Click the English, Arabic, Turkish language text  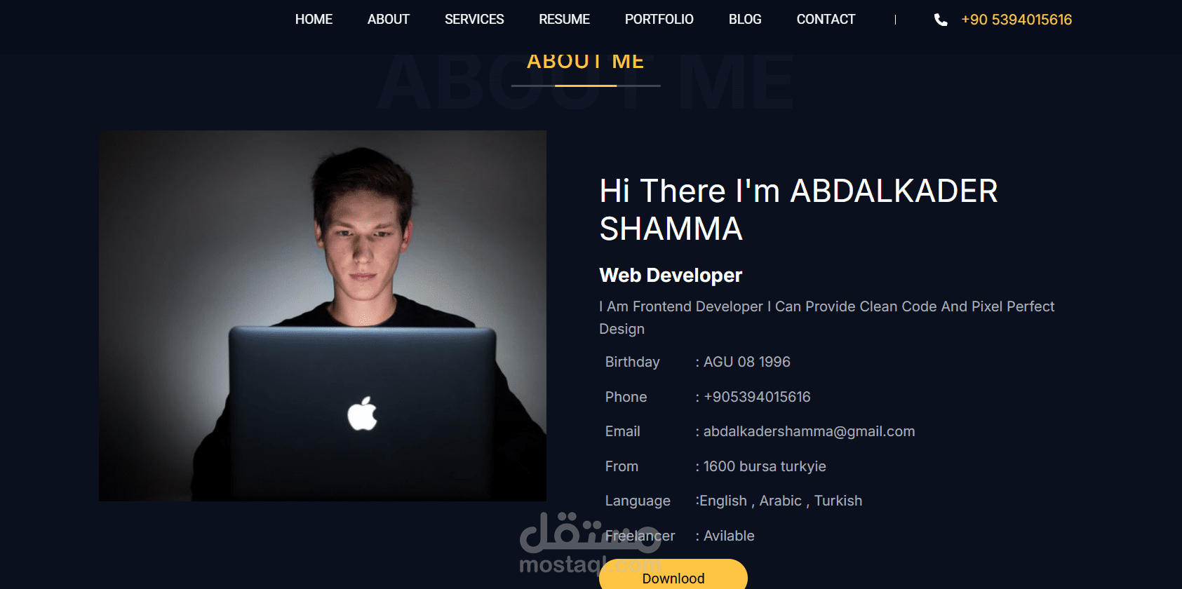coord(781,501)
